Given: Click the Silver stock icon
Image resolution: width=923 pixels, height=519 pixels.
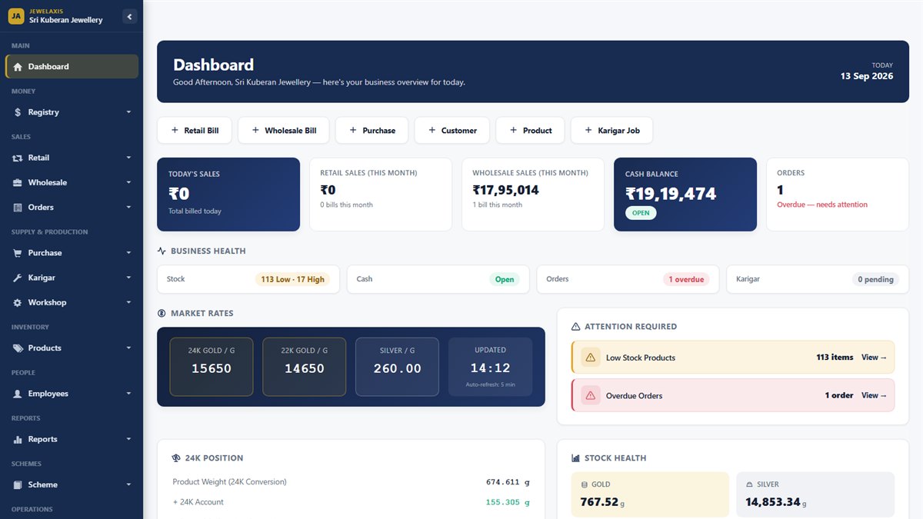Looking at the screenshot, I should coord(749,484).
